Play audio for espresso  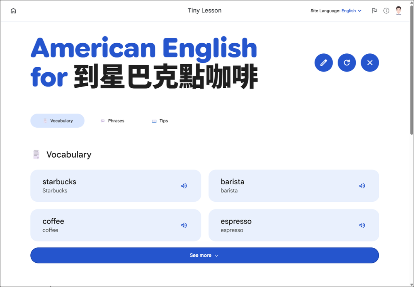tap(362, 225)
